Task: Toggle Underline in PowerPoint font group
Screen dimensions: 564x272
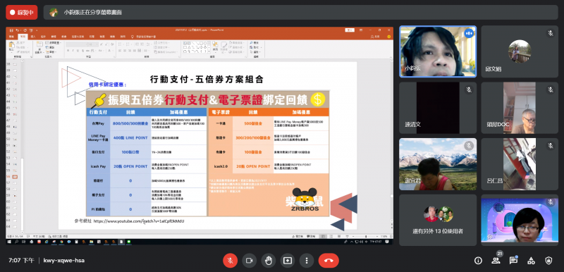Action: pyautogui.click(x=77, y=51)
